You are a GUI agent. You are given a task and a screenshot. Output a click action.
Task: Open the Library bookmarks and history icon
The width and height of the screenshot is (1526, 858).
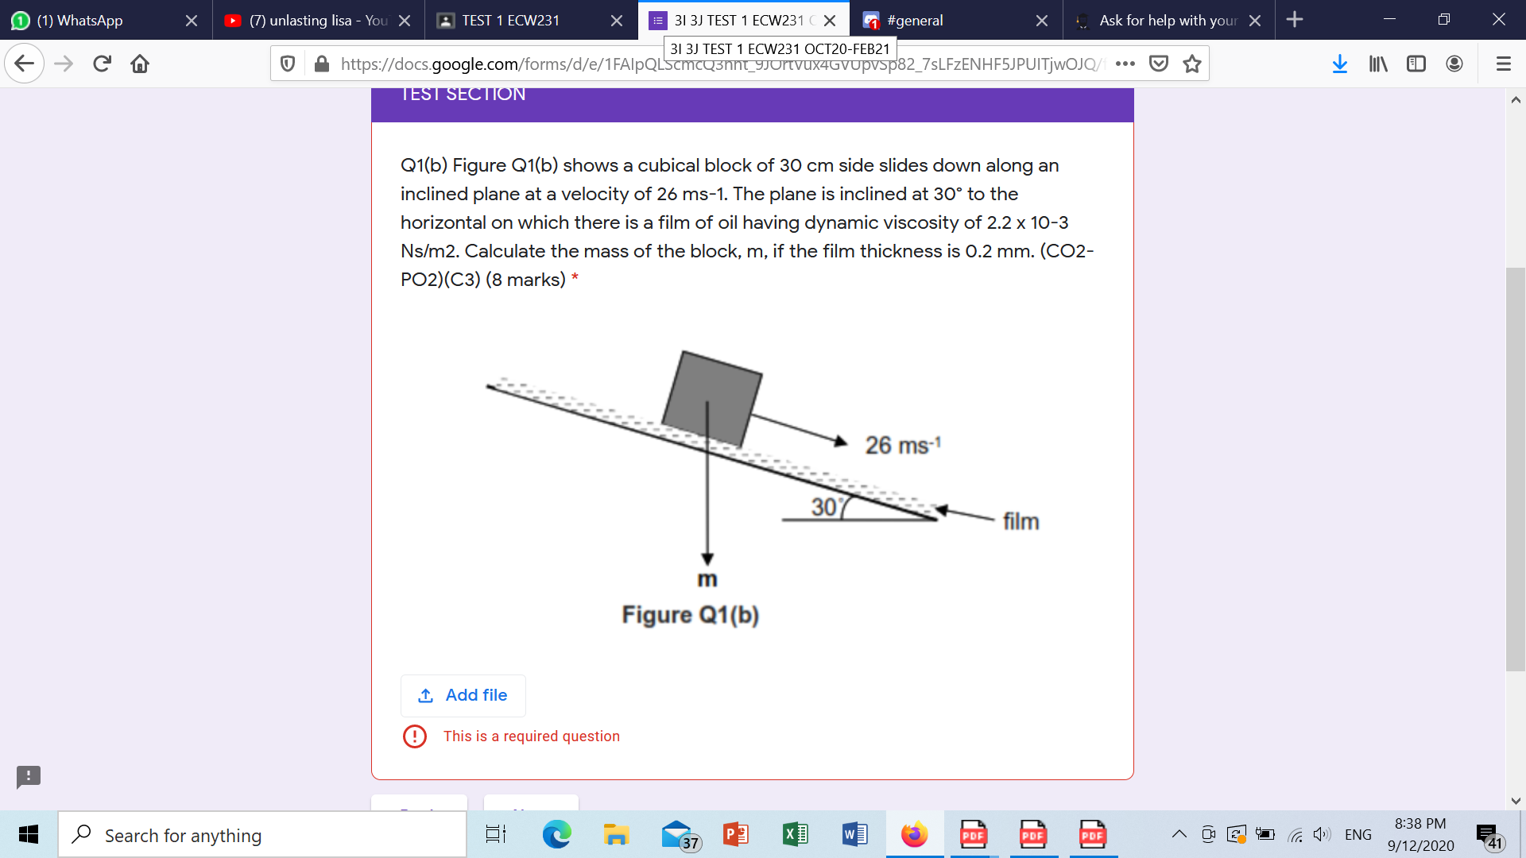[x=1377, y=64]
